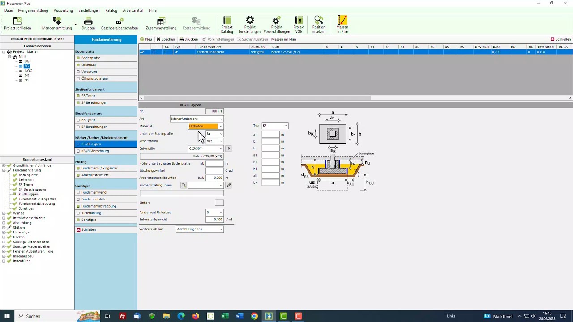Open the Auswertung menu
Screen dimensions: 573x322
coord(63,10)
